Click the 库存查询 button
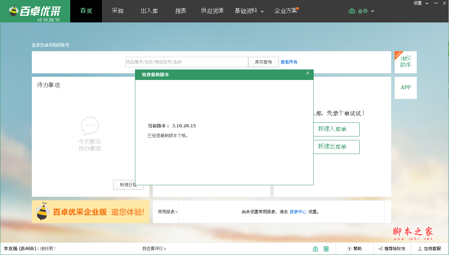 (264, 62)
